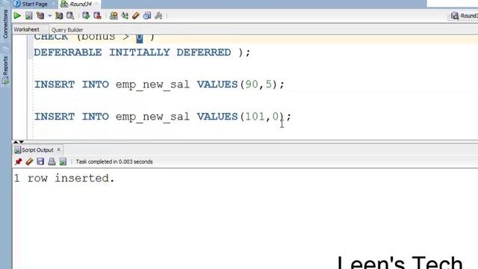
Task: Click the Rollback icon
Action: [x=97, y=16]
